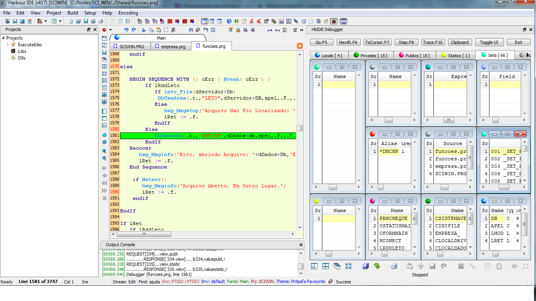Click the printer icon below debugger panels
This screenshot has height=301, width=536.
394,266
